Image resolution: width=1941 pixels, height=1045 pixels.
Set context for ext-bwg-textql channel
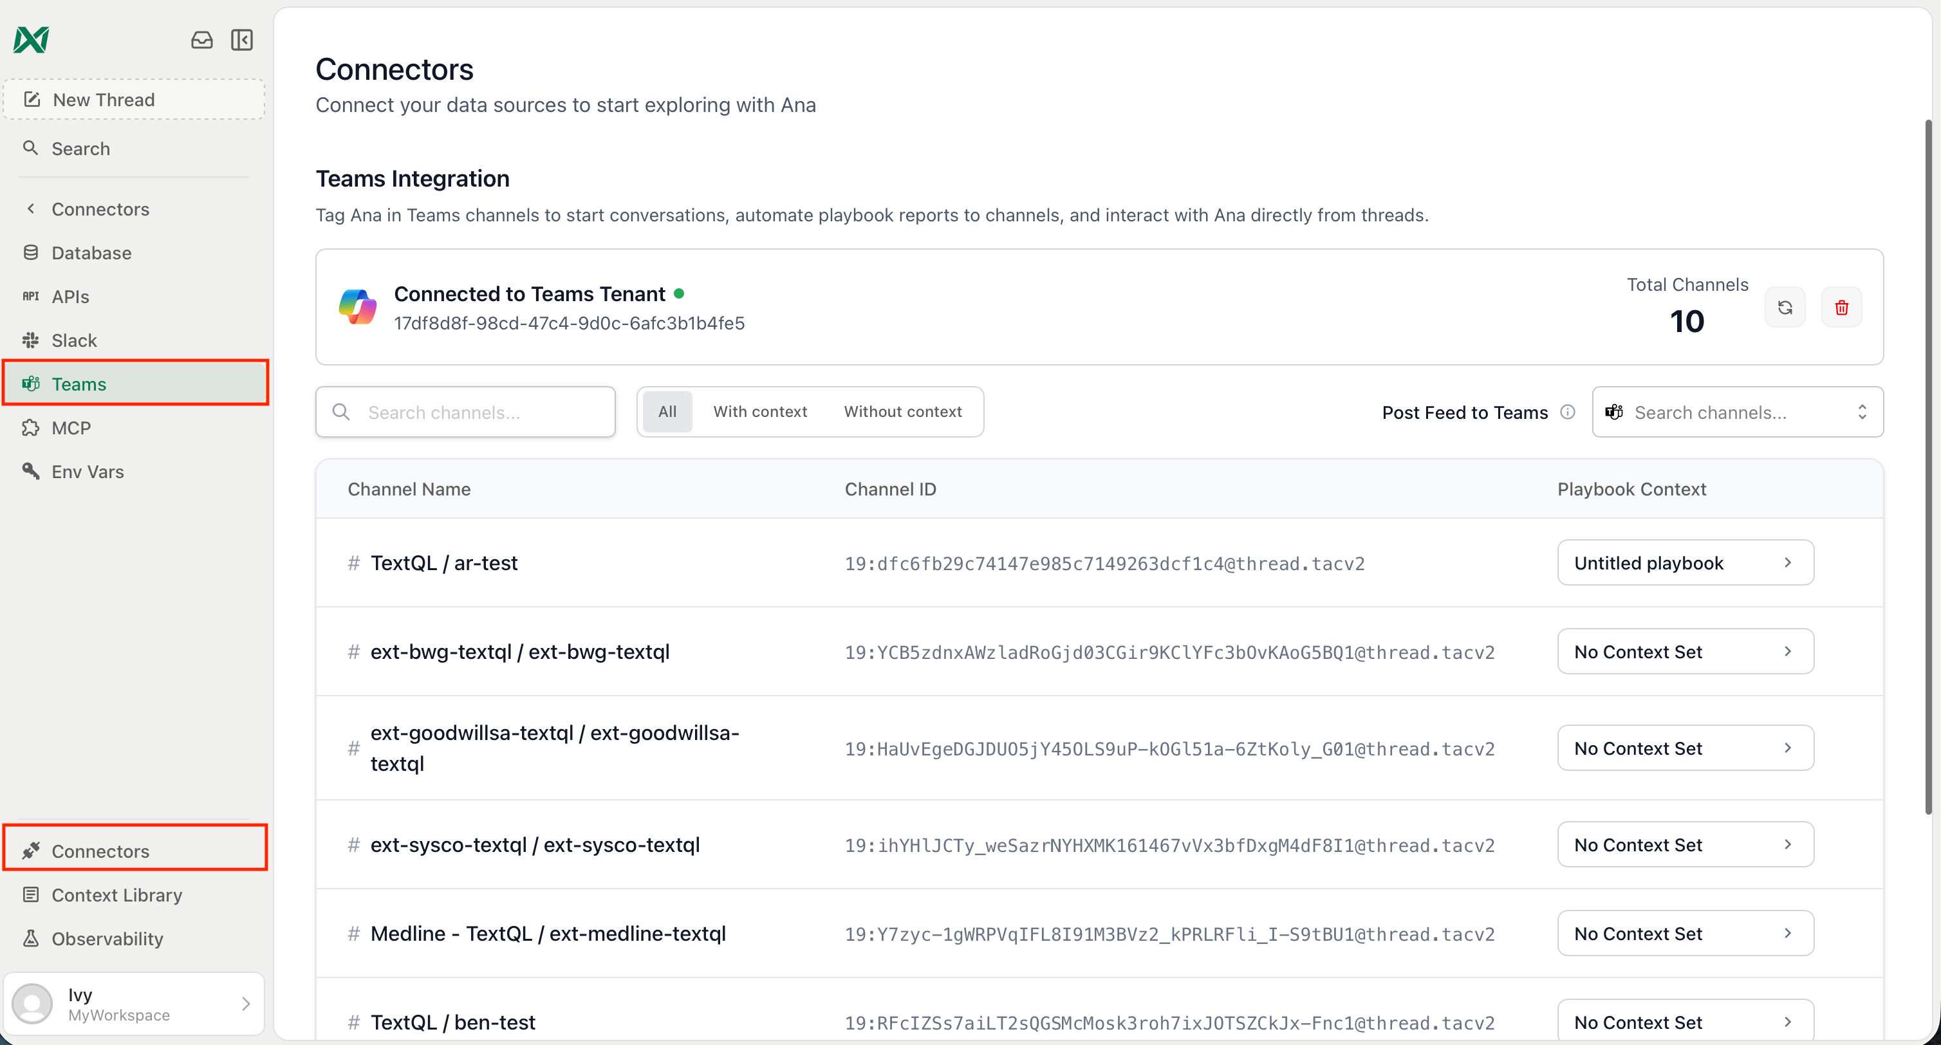pos(1685,651)
